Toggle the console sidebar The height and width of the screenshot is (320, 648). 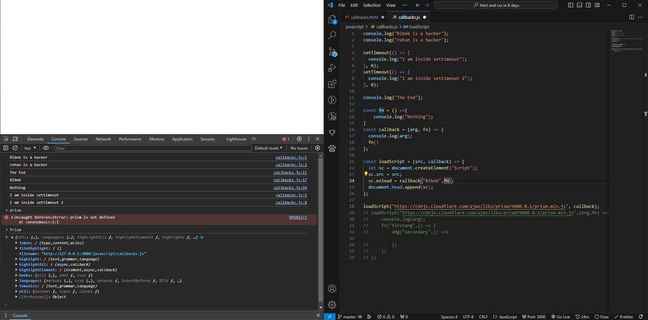(6, 148)
